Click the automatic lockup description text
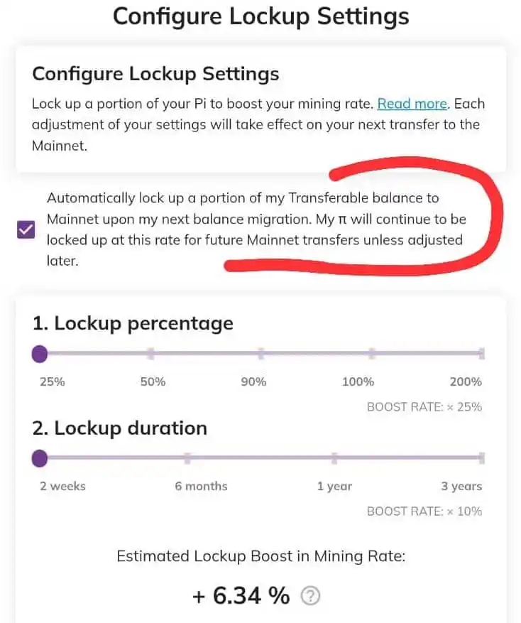This screenshot has height=623, width=521. [256, 229]
